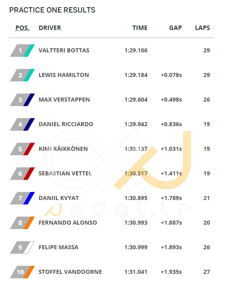Image resolution: width=230 pixels, height=281 pixels.
Task: Click the LAPS column header
Action: 202,28
